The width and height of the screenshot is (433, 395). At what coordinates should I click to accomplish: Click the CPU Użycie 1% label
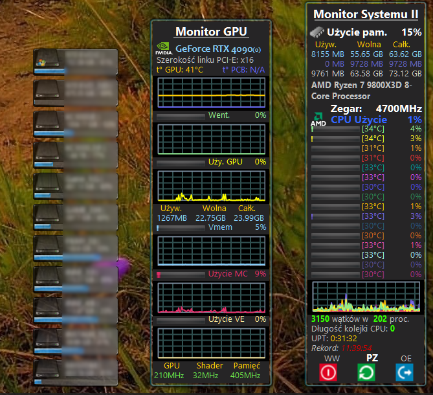tap(376, 120)
